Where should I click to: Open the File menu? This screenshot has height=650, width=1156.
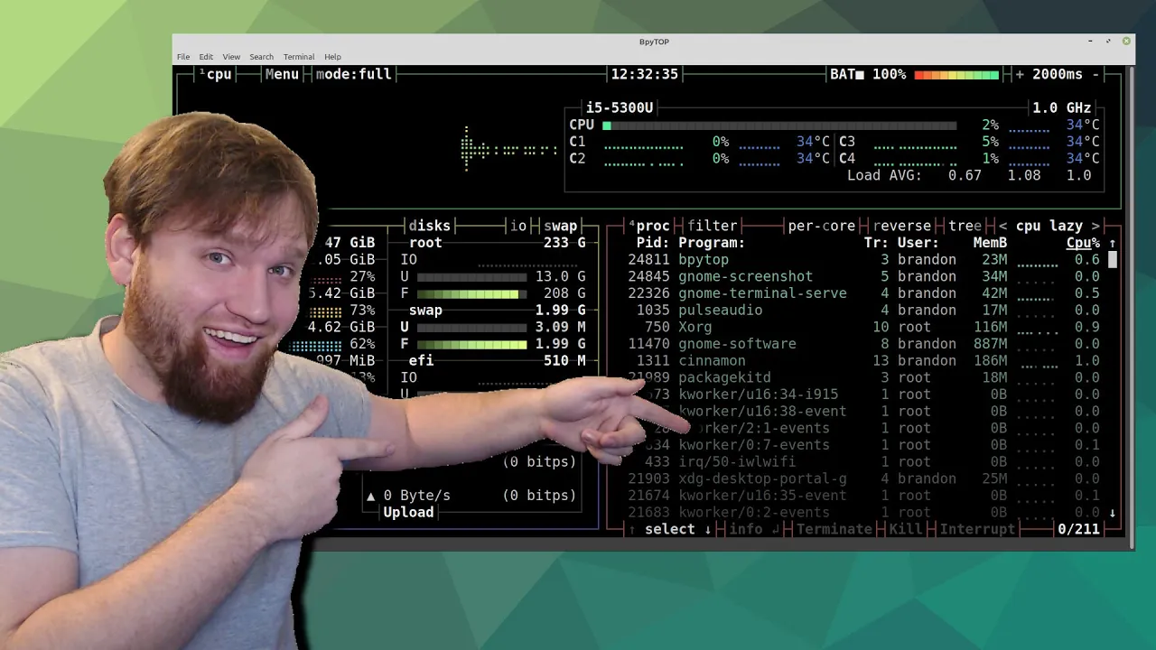[183, 57]
